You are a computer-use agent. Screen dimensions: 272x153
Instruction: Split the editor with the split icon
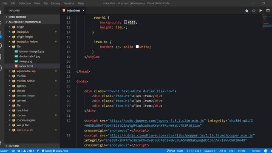coord(268,11)
